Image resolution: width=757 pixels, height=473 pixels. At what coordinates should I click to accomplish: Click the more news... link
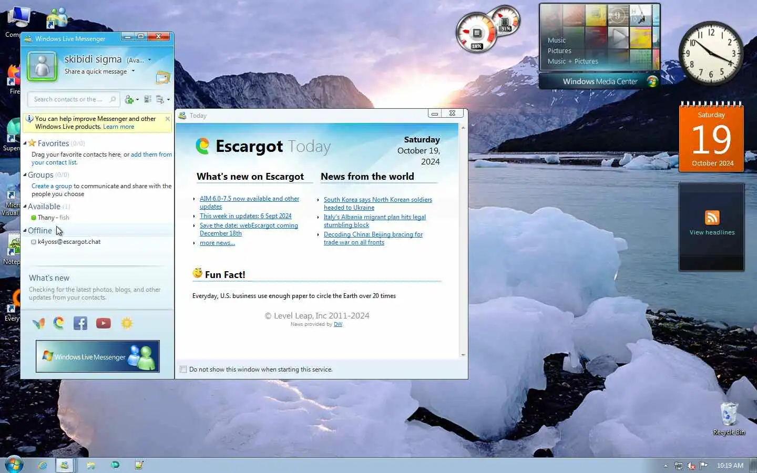pos(217,243)
